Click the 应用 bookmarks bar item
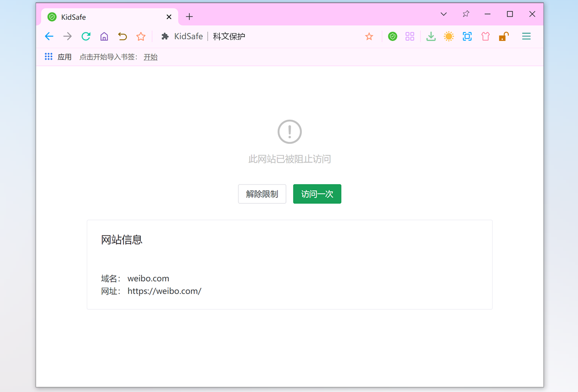Viewport: 578px width, 392px height. [65, 57]
